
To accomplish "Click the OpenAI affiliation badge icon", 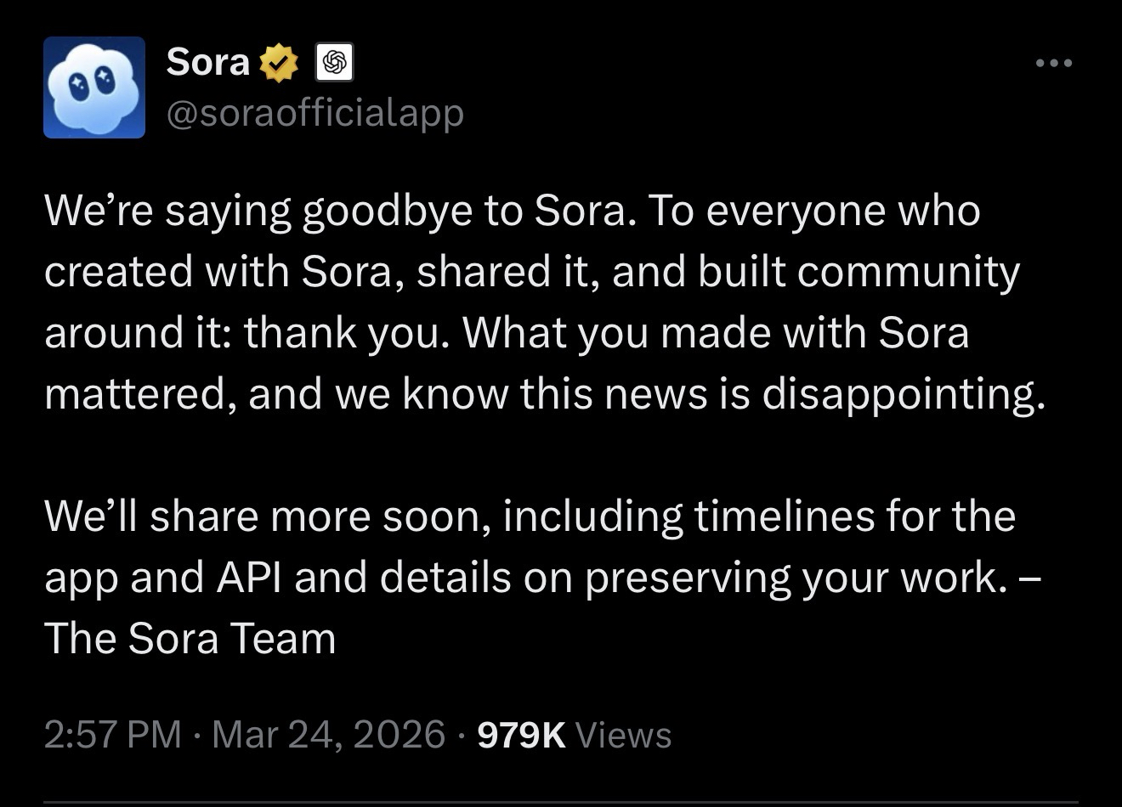I will tap(334, 63).
